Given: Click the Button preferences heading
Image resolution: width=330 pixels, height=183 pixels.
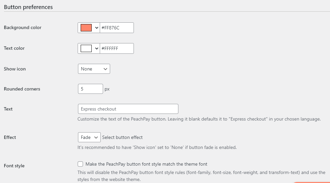Looking at the screenshot, I should pyautogui.click(x=28, y=7).
